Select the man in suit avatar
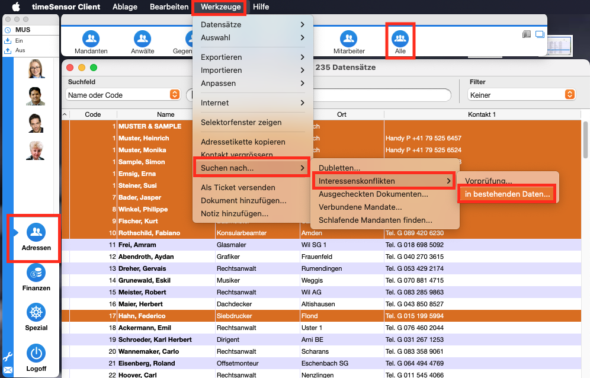 point(36,123)
